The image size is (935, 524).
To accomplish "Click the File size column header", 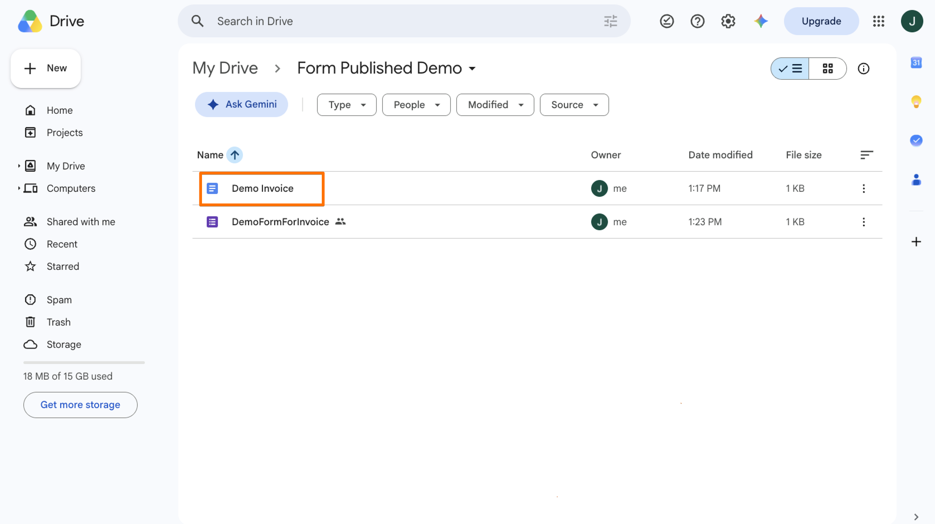I will click(x=804, y=155).
